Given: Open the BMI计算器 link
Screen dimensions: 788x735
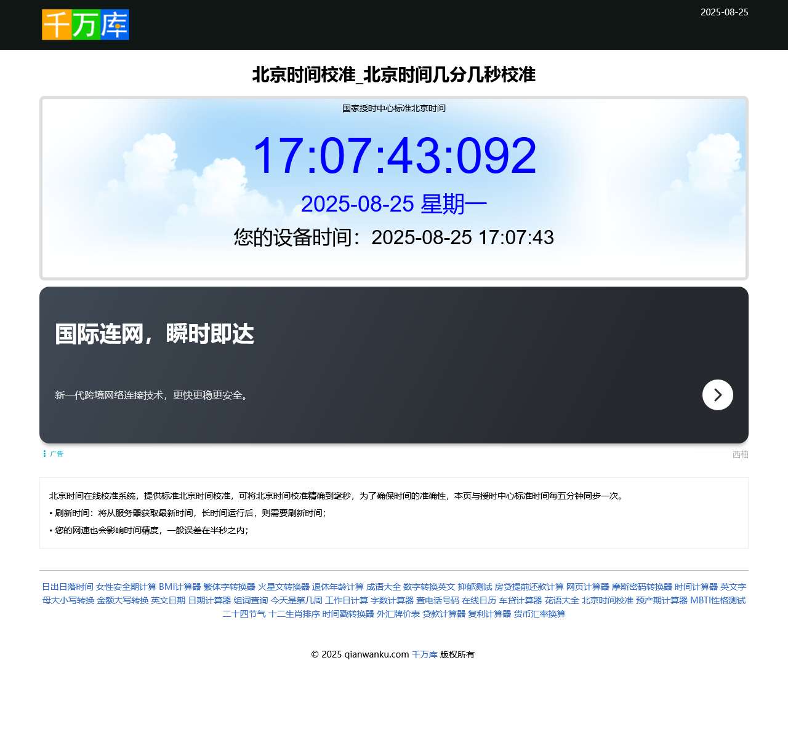Looking at the screenshot, I should click(180, 587).
